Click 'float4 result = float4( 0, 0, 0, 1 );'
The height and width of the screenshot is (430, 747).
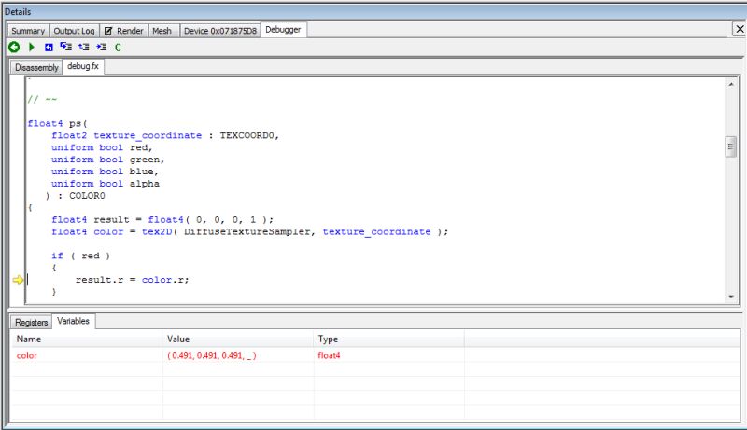pos(162,220)
